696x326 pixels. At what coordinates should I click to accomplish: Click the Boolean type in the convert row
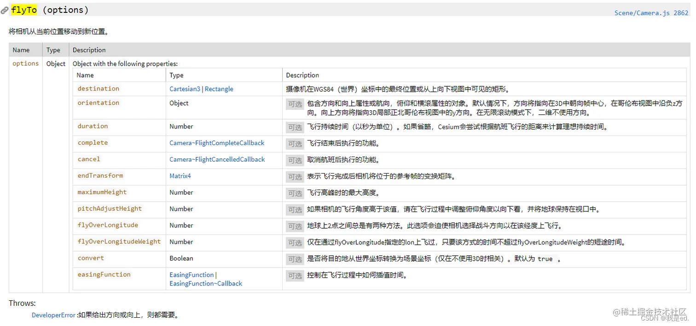[181, 259]
